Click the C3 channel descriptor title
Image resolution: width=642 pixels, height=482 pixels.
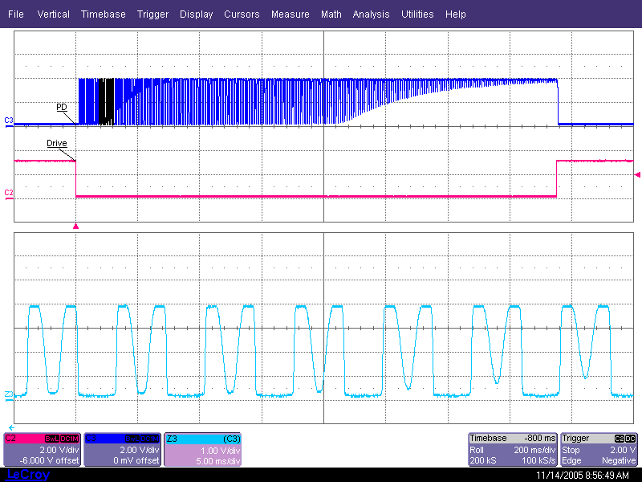click(x=91, y=438)
